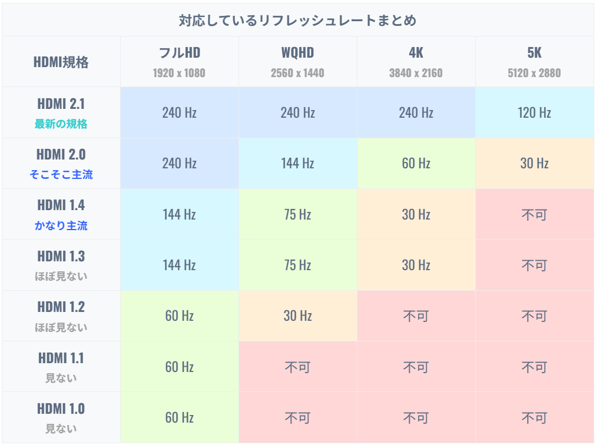Click the 4K 3840 x 2160 header

tap(416, 62)
